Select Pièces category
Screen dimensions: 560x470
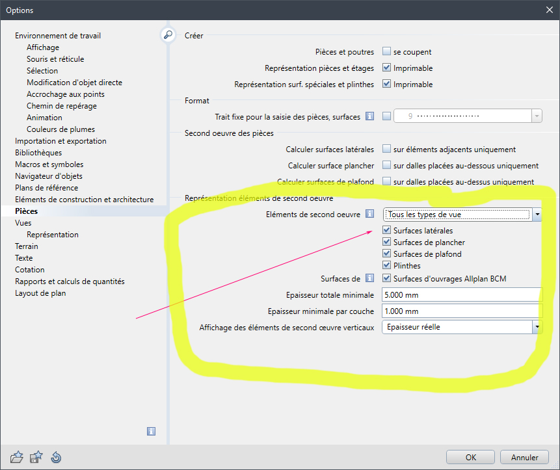tap(27, 211)
